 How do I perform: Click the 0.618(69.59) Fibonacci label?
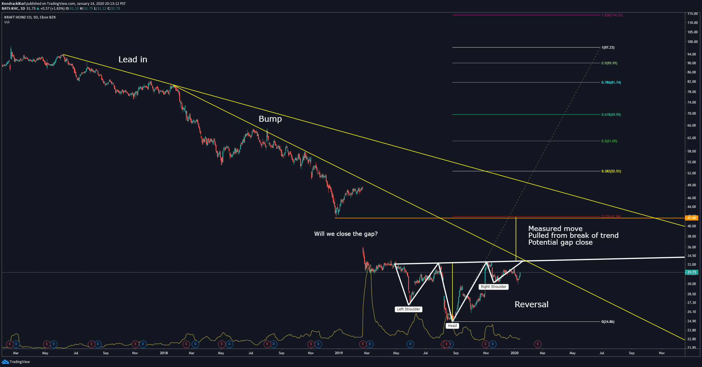pyautogui.click(x=611, y=115)
